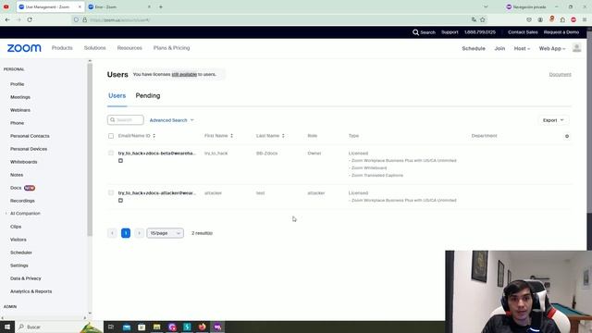Select all users checkbox in header
The height and width of the screenshot is (333, 592).
pyautogui.click(x=111, y=136)
